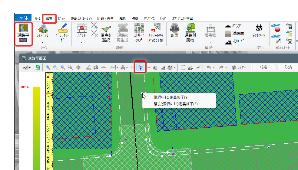The width and height of the screenshot is (298, 170).
Task: Switch to the オブジェクト検出 tab
Action: coord(182,18)
